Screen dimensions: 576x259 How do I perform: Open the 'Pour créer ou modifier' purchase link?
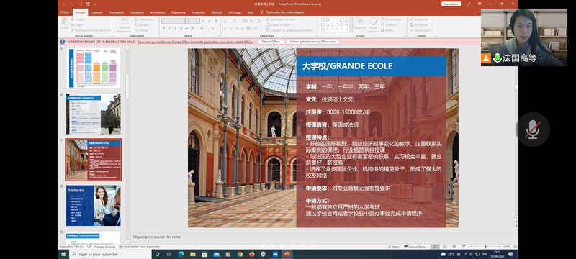pyautogui.click(x=195, y=42)
